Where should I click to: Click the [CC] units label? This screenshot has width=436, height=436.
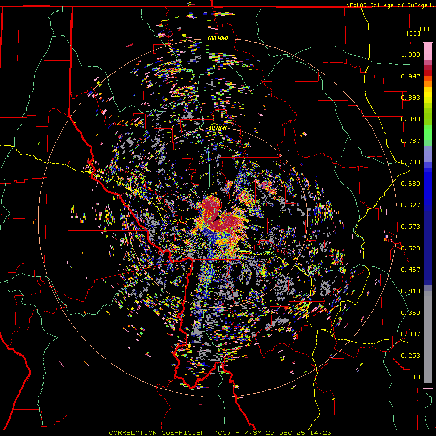point(414,33)
